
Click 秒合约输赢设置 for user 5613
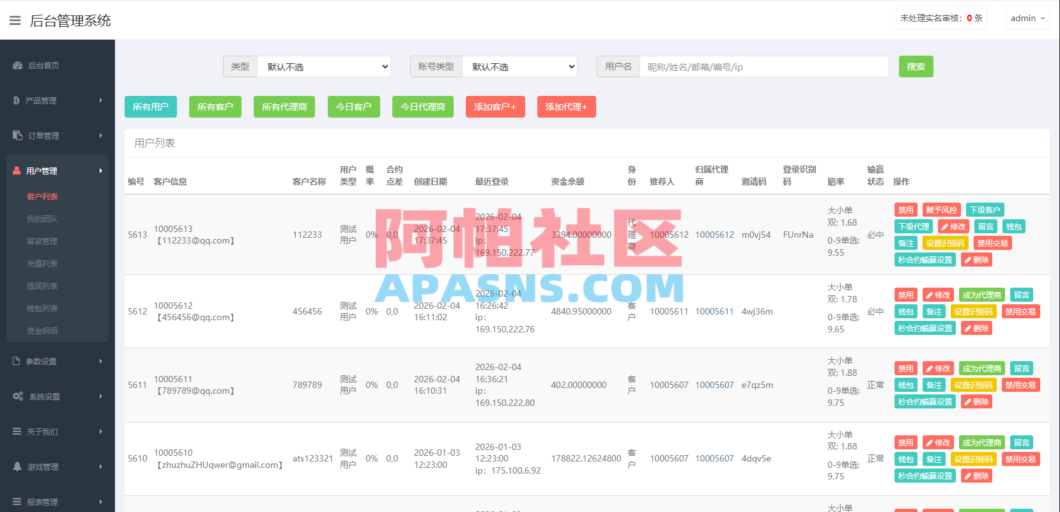(x=925, y=260)
